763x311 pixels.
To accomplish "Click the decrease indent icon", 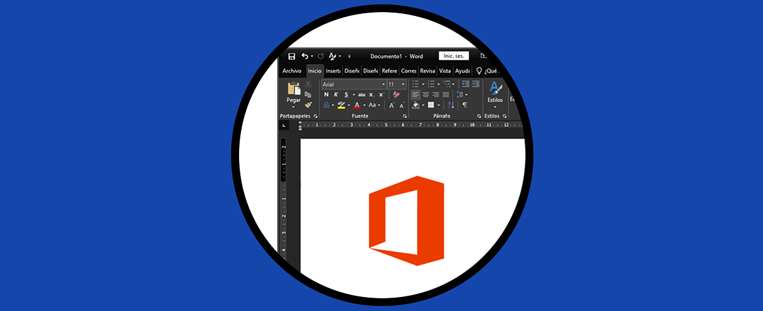I will point(465,84).
